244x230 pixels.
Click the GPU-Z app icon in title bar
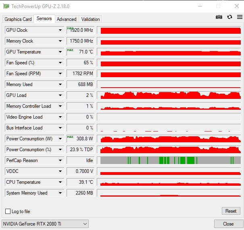coord(6,6)
